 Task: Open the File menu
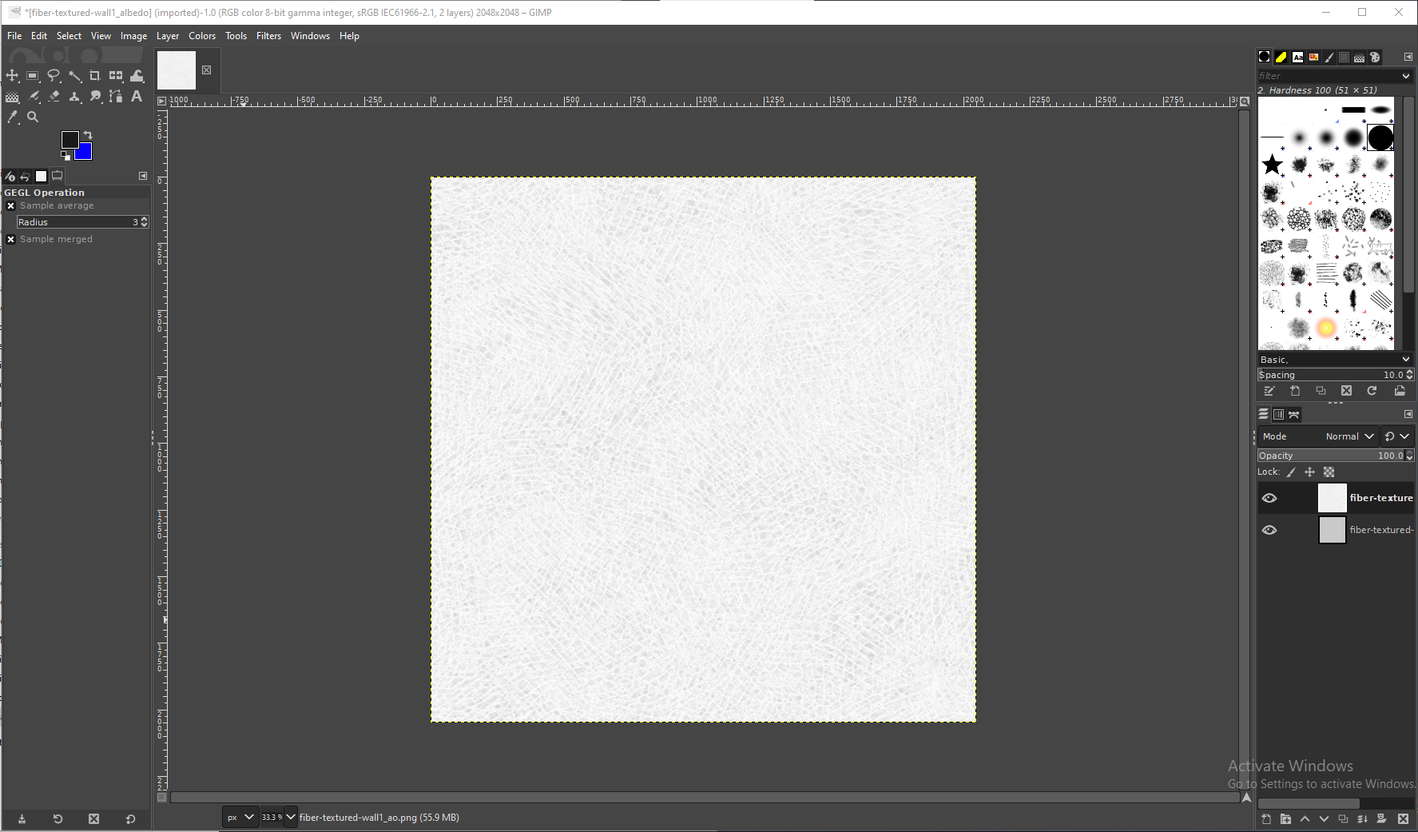click(14, 36)
